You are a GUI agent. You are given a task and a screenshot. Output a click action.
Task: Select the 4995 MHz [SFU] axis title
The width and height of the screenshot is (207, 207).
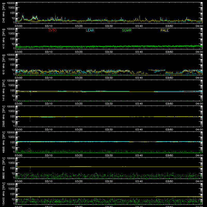pyautogui.click(x=3, y=142)
